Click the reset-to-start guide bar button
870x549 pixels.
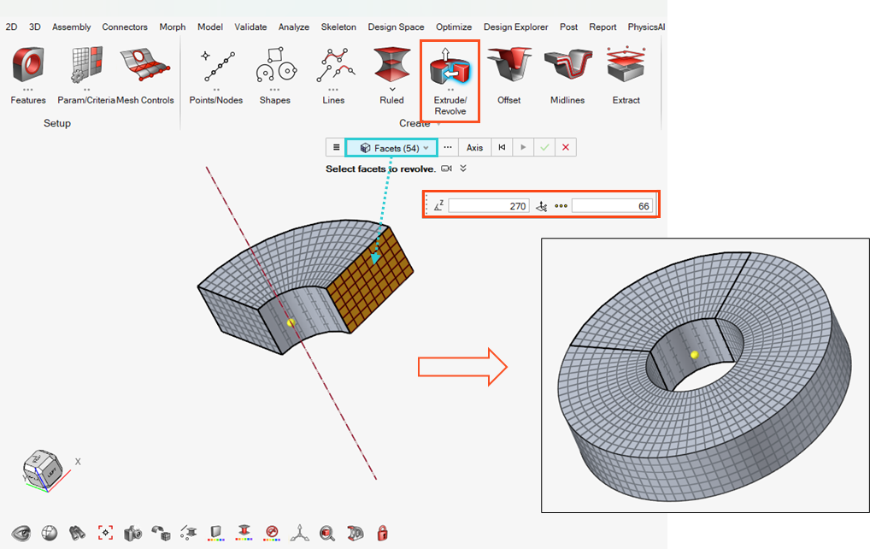pos(503,148)
